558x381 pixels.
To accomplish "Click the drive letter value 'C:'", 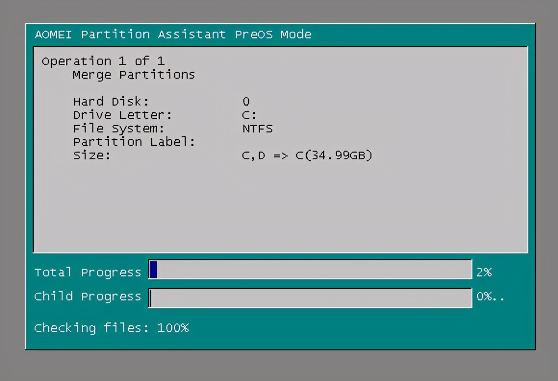I will [x=249, y=115].
